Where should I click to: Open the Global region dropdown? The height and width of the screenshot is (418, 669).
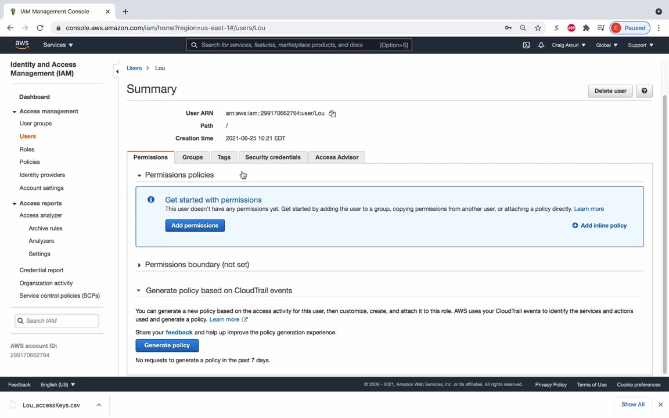coord(606,45)
